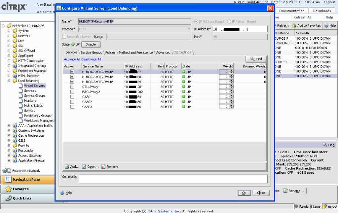Click the Close button in dialog
The width and height of the screenshot is (338, 213).
point(261,193)
